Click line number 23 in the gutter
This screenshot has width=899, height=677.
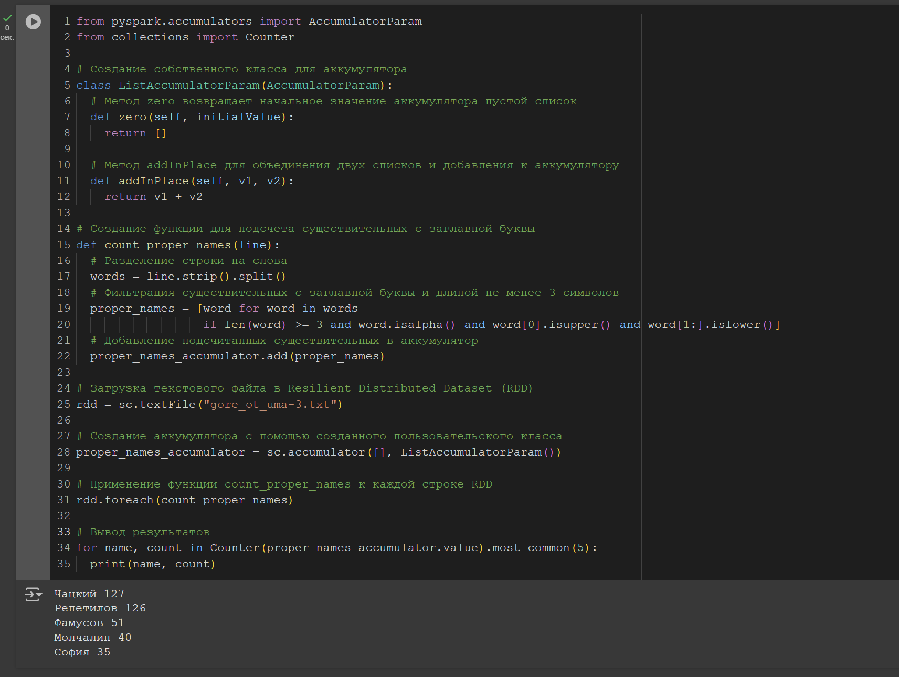pos(64,373)
